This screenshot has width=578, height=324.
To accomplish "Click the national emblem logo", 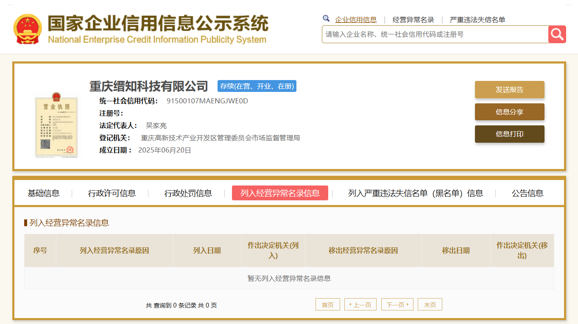I will point(28,29).
